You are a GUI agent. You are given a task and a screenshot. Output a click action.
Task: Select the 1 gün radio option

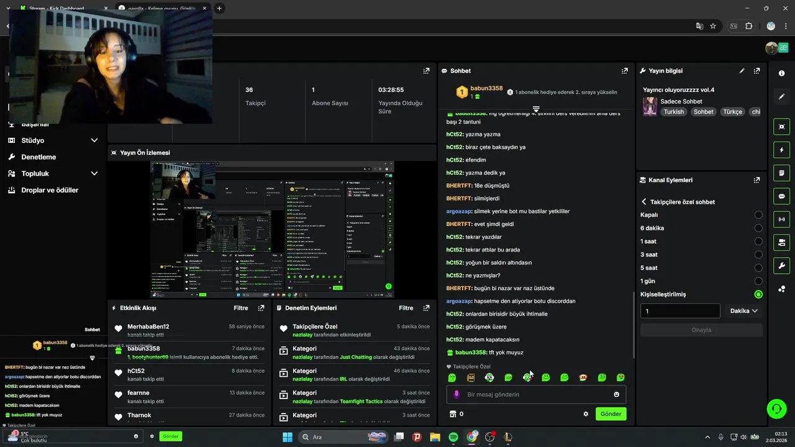(x=758, y=281)
